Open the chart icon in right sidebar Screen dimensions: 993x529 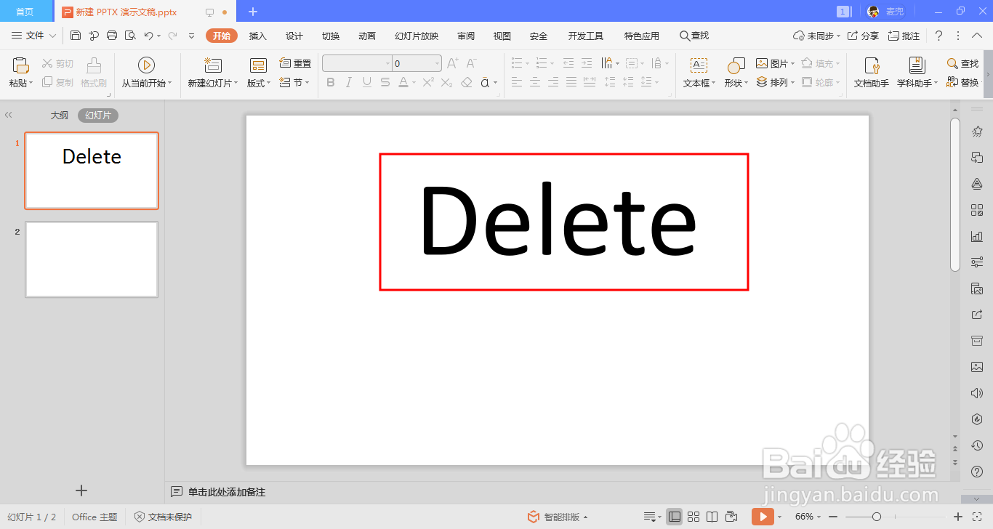point(977,236)
